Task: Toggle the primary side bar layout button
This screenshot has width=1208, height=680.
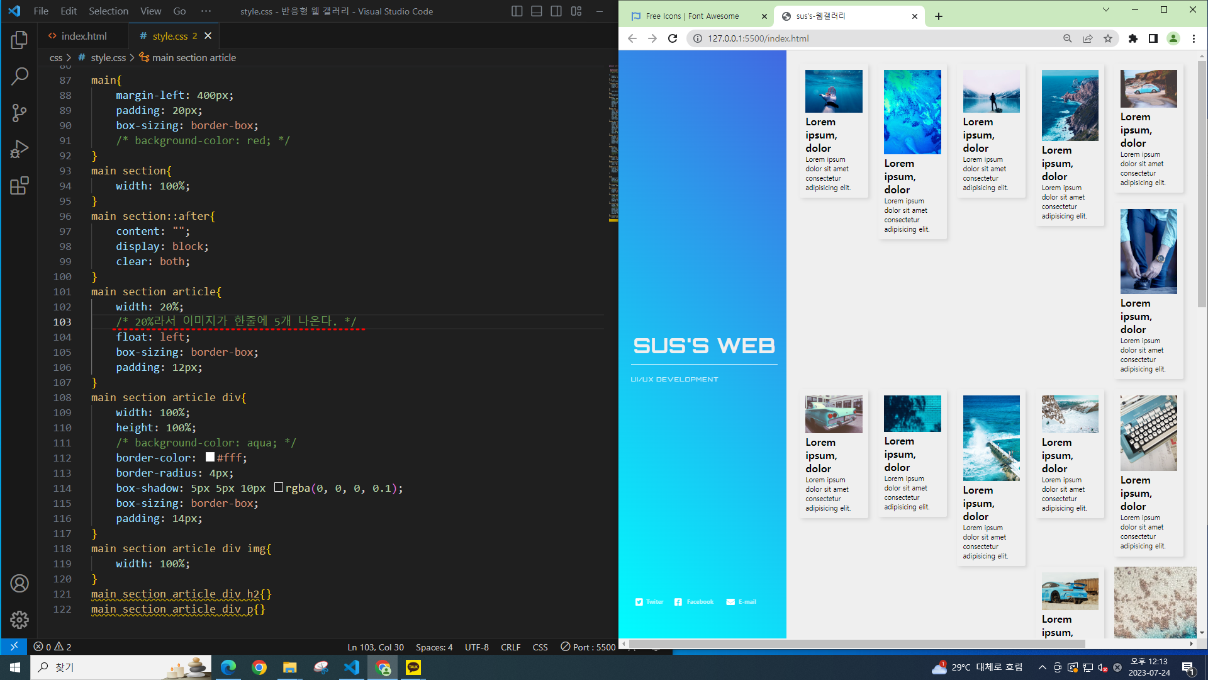Action: click(517, 11)
